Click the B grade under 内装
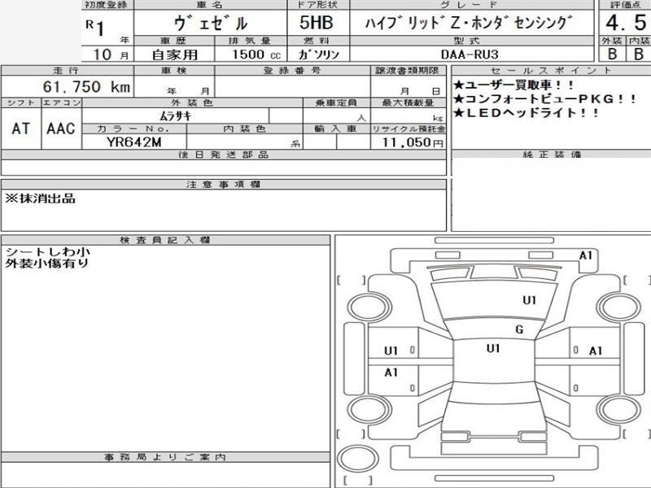This screenshot has width=651, height=488. pyautogui.click(x=639, y=54)
